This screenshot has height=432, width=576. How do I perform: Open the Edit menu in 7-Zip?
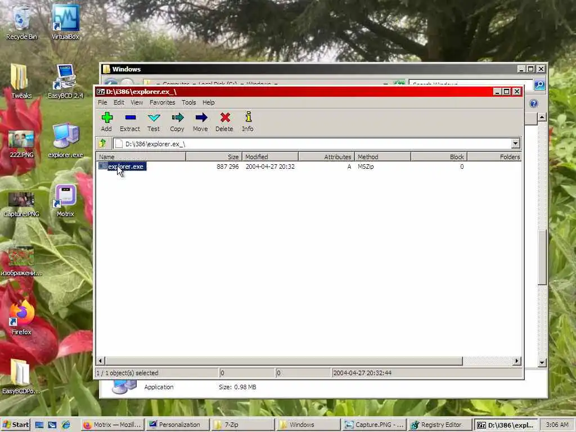(119, 102)
